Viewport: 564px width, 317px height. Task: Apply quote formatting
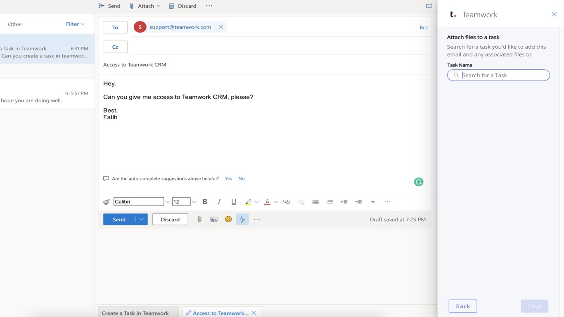[373, 202]
